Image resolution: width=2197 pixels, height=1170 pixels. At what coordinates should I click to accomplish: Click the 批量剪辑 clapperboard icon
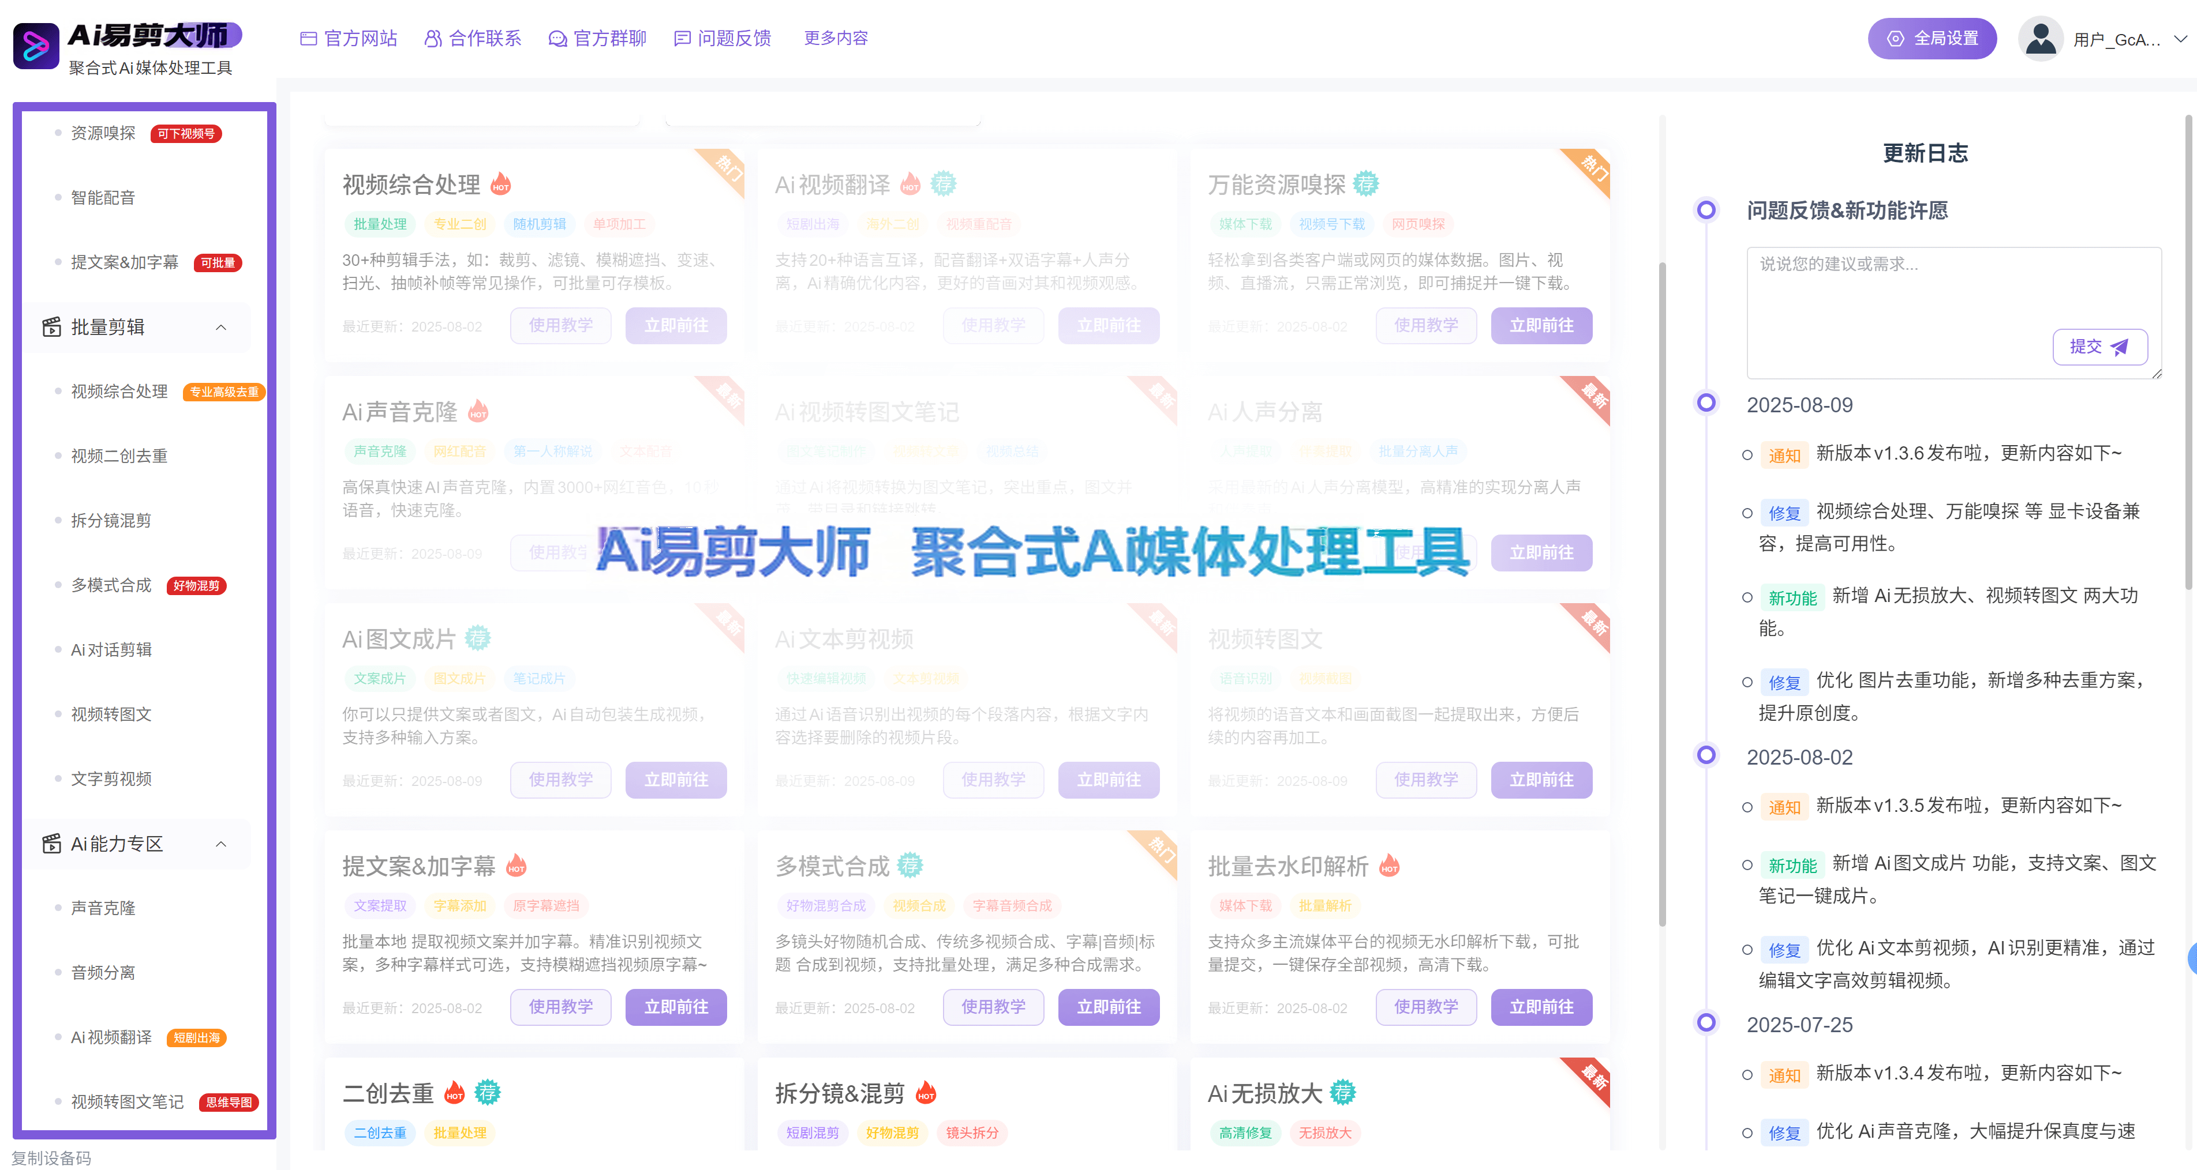coord(52,326)
